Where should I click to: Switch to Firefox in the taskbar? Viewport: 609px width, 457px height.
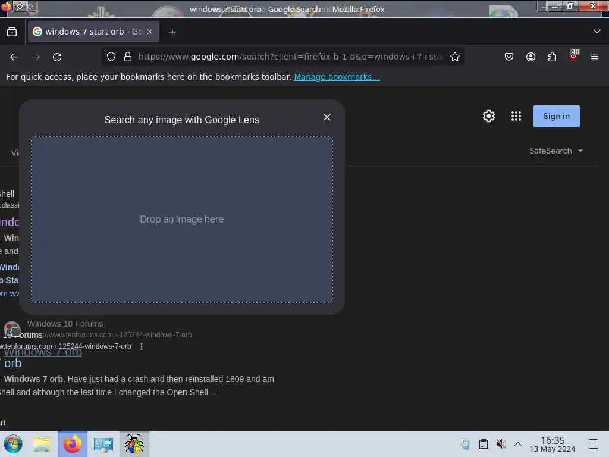[x=73, y=444]
